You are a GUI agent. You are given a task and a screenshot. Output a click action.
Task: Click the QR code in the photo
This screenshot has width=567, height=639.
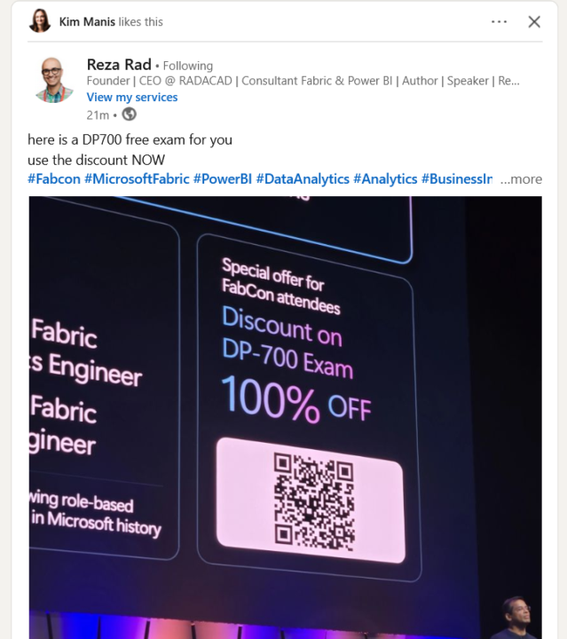(313, 500)
